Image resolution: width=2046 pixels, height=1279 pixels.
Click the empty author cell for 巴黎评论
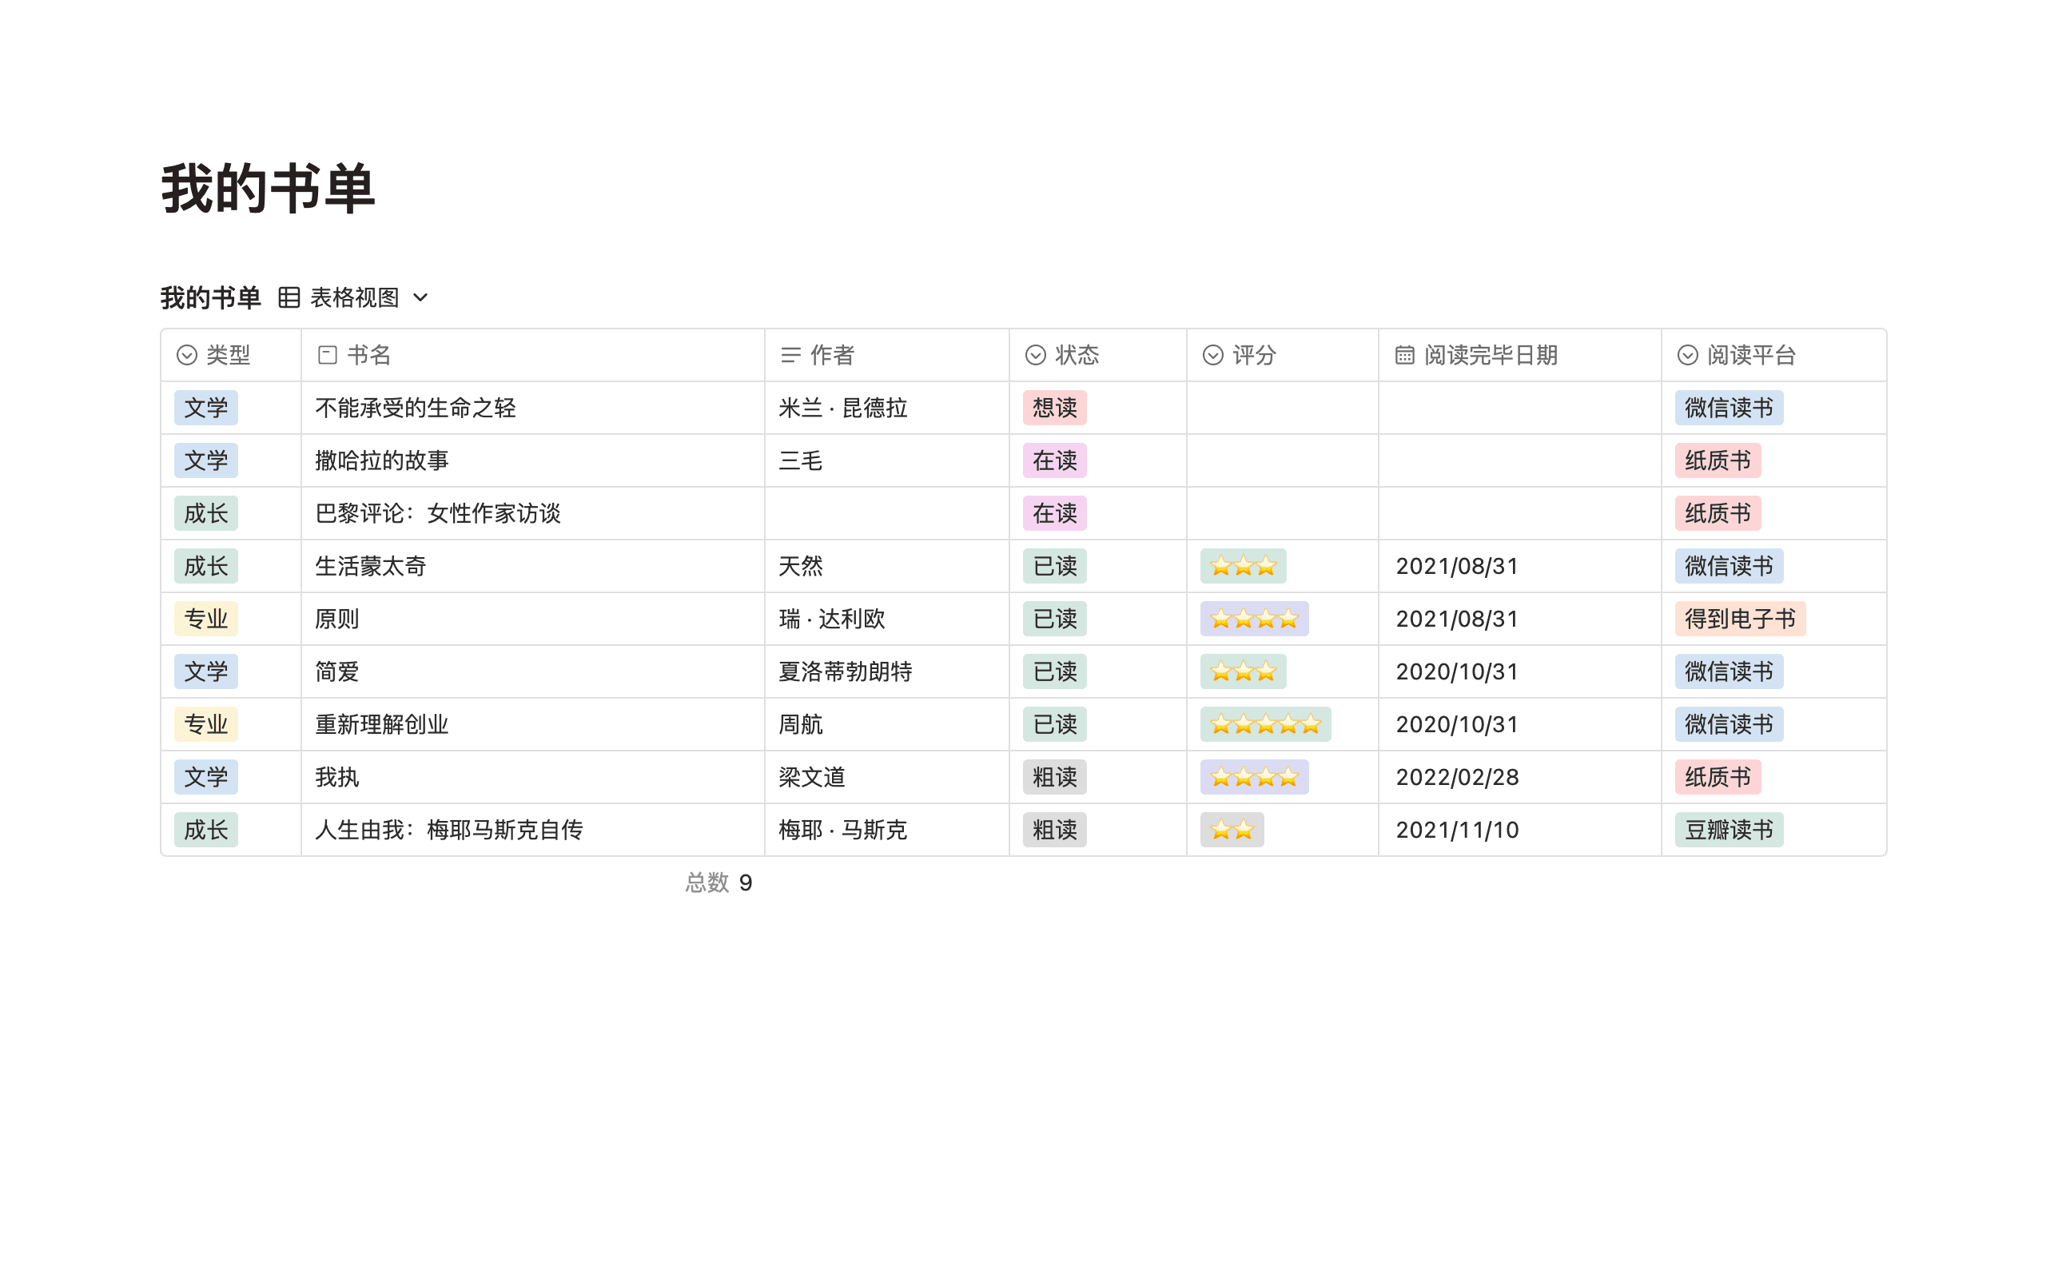click(x=886, y=513)
